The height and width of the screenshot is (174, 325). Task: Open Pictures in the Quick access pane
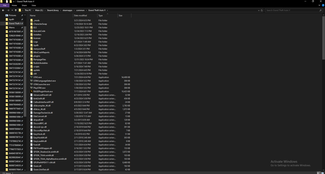pyautogui.click(x=12, y=15)
